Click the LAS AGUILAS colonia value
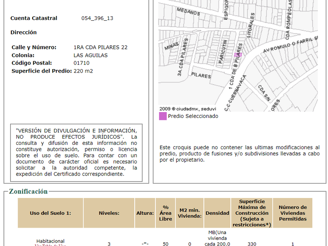Image resolution: width=328 pixels, height=246 pixels. 91,55
